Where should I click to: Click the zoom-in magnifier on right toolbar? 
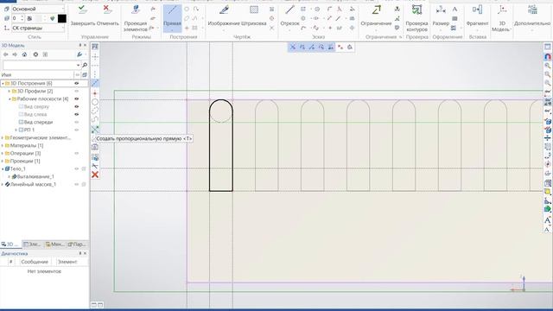click(547, 66)
